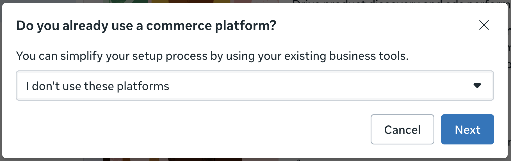Viewport: 511px width, 161px height.
Task: Expand the "I don't use these platforms" selector
Action: pyautogui.click(x=254, y=86)
